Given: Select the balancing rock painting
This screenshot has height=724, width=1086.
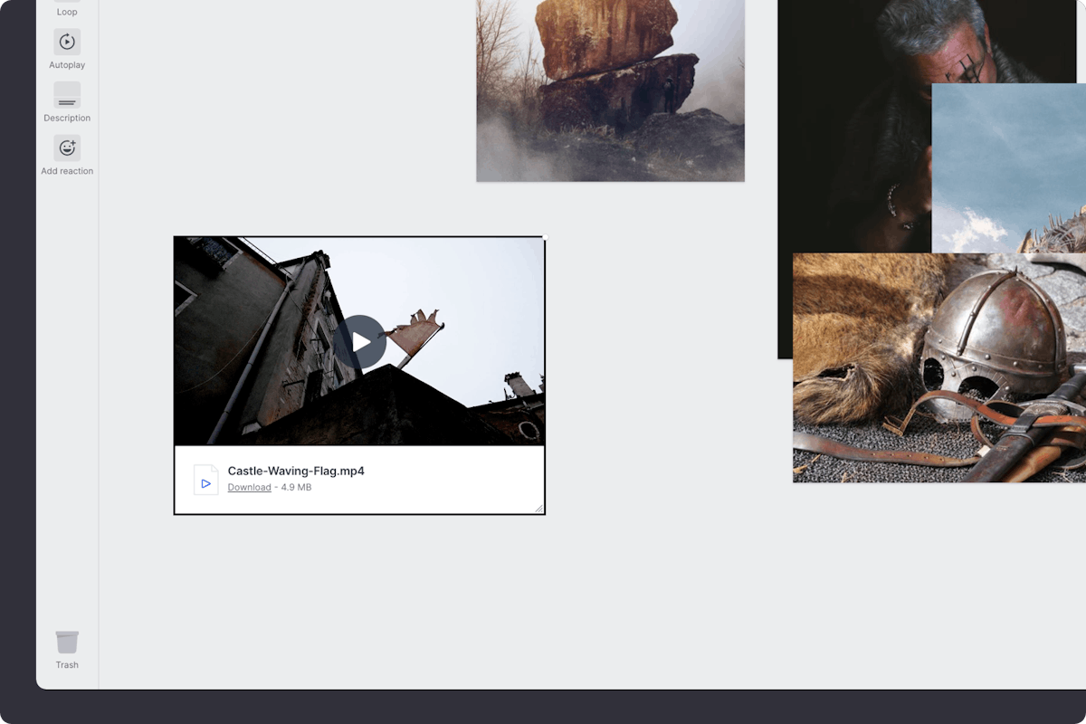Looking at the screenshot, I should (x=610, y=90).
